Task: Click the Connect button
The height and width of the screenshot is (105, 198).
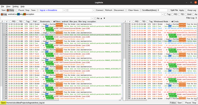Action: [99, 10]
